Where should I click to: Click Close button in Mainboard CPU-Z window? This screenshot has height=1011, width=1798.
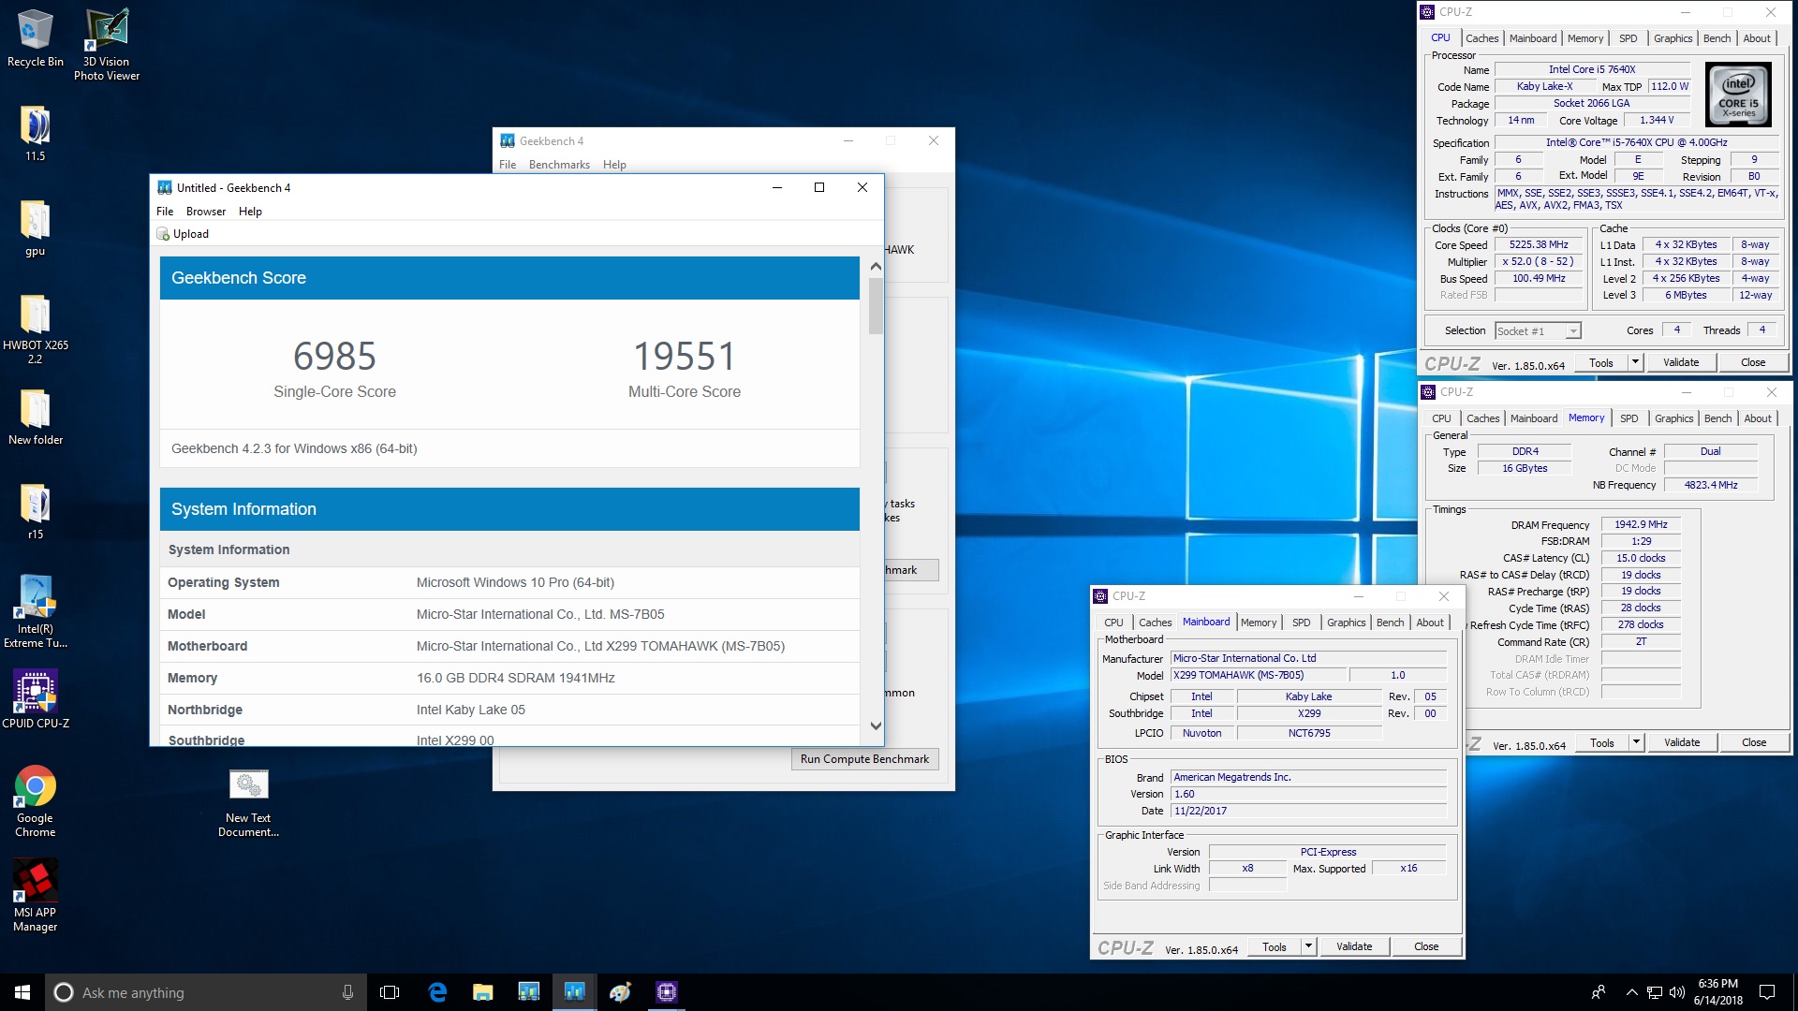1426,946
